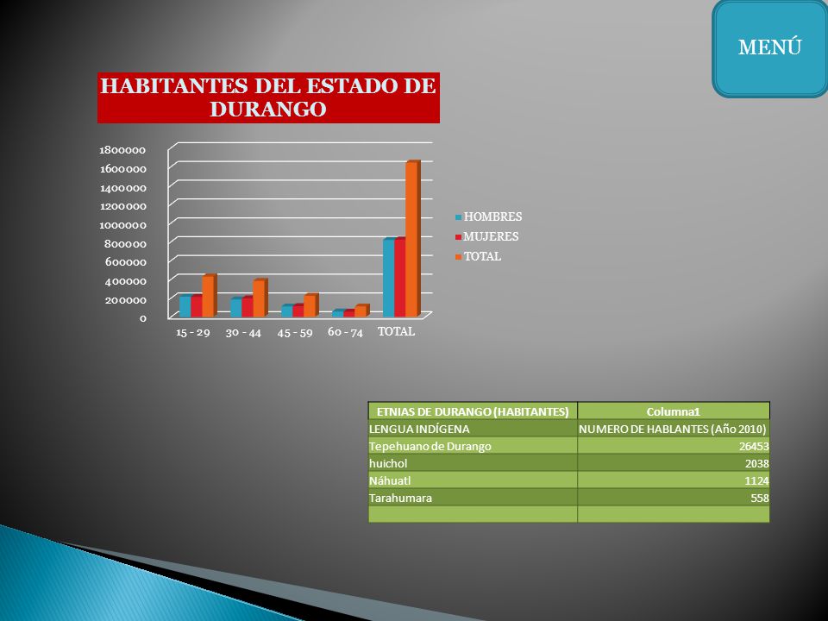
Task: Click the '30 - 44' axis label
Action: pos(243,333)
